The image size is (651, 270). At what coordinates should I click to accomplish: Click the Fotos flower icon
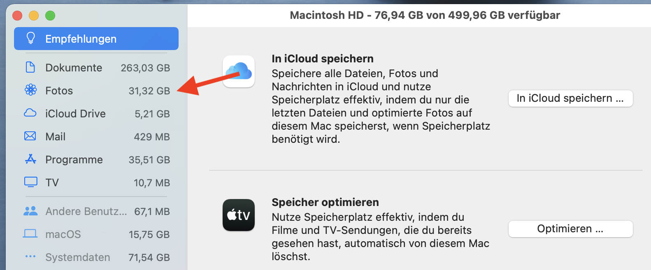point(30,90)
